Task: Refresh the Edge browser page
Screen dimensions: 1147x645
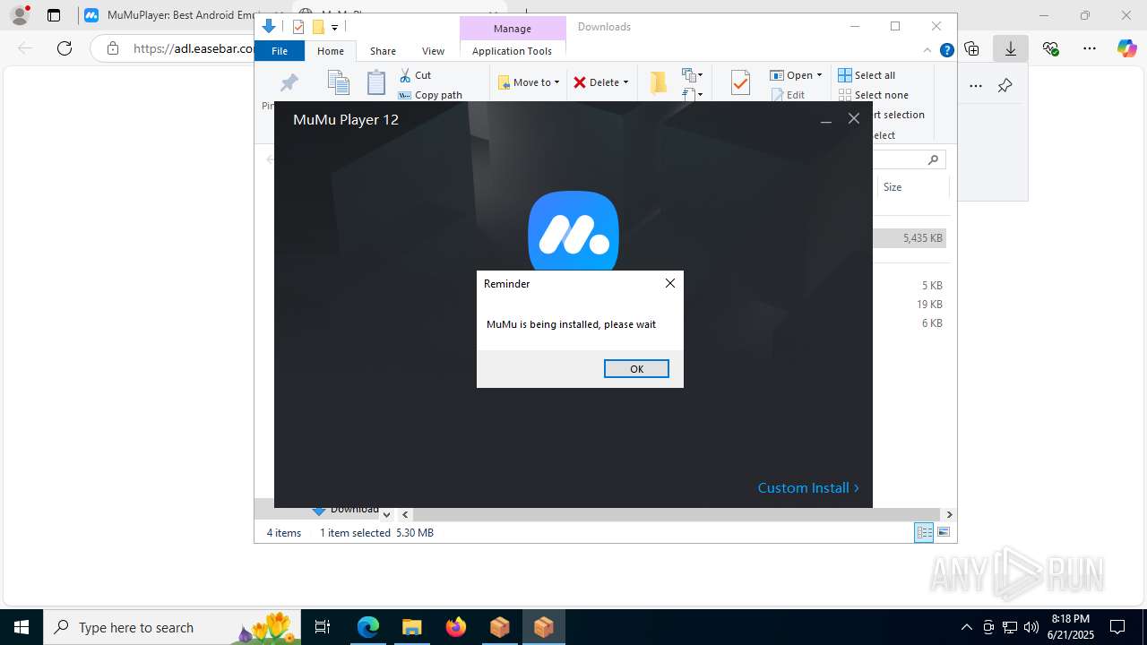Action: pos(65,48)
